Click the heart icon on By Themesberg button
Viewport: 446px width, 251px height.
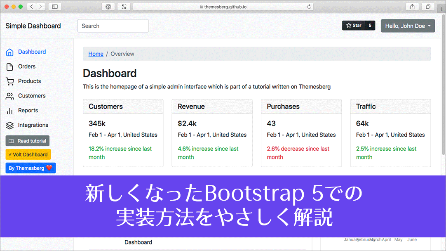(x=49, y=168)
